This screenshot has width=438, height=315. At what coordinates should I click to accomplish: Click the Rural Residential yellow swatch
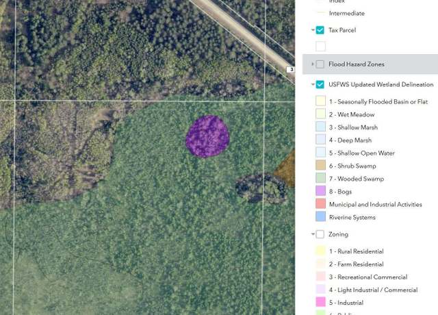(320, 251)
